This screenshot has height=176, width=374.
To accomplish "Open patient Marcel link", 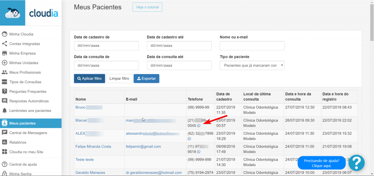I will click(81, 120).
